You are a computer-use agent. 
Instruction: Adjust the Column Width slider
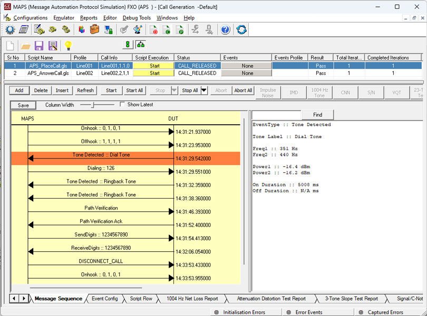point(93,105)
